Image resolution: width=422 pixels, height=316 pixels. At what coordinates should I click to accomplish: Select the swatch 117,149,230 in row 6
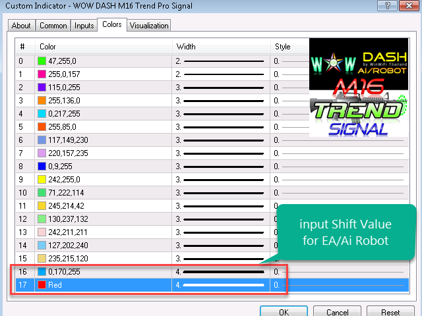point(42,140)
